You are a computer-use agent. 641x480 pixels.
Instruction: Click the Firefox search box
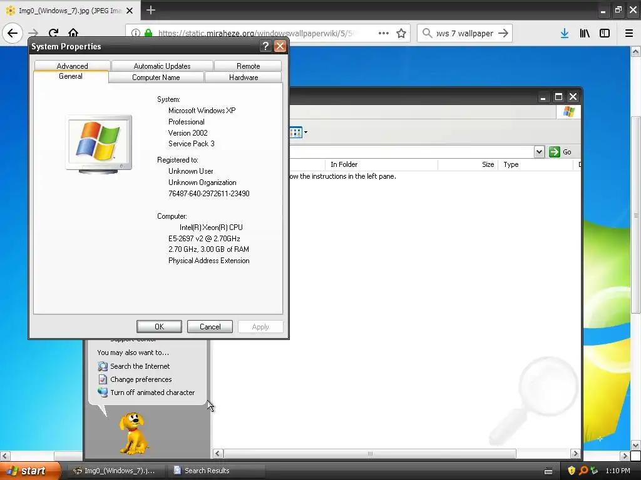pyautogui.click(x=464, y=33)
